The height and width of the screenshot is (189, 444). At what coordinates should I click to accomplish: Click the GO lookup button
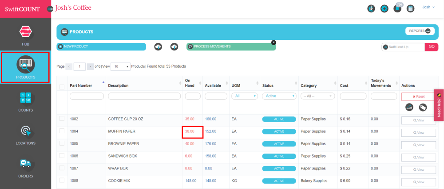pos(432,47)
